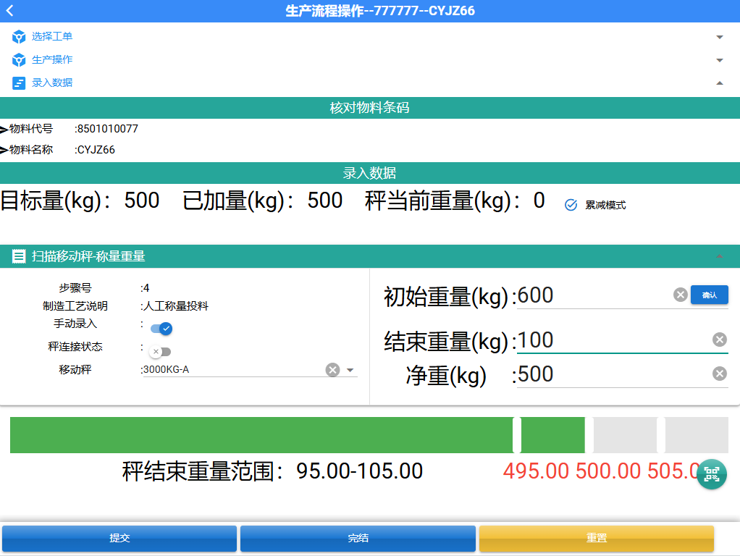
Task: Click the 扫描移动秤-称量重量 panel title
Action: coord(88,256)
